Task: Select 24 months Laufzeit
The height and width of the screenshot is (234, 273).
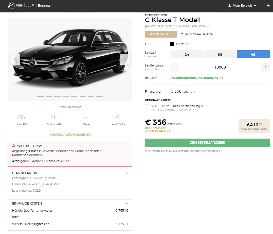Action: coord(187,54)
